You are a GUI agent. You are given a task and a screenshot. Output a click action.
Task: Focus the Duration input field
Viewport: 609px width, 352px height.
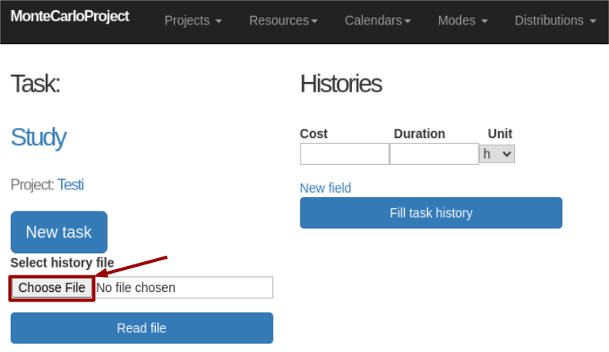[433, 154]
